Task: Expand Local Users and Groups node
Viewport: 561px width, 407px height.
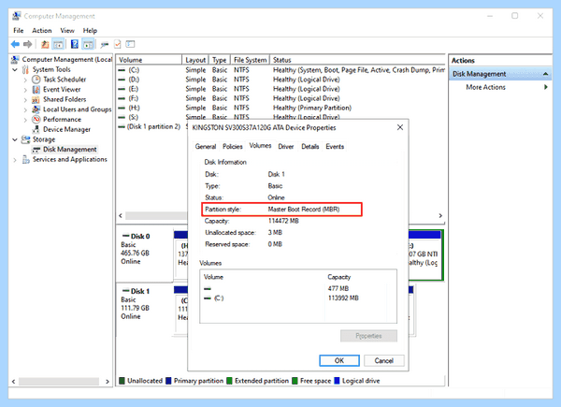Action: pos(25,109)
